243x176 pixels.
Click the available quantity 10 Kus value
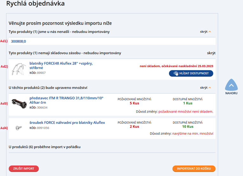187,127
